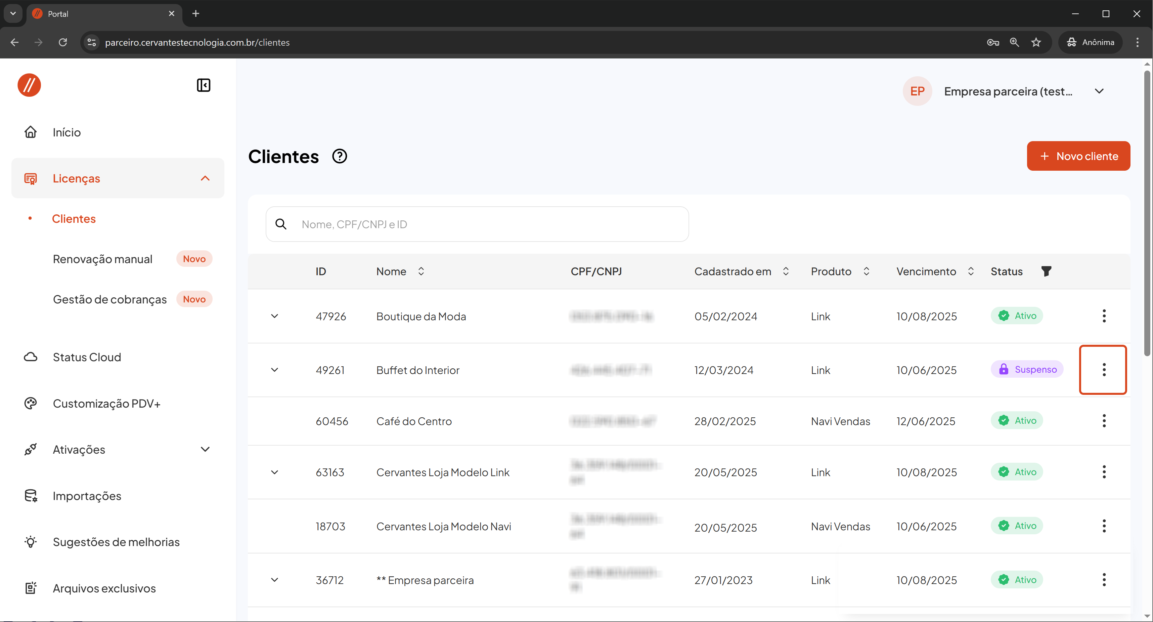Screen dimensions: 1153x622
Task: Open Gestão de cobranças link
Action: pos(110,299)
